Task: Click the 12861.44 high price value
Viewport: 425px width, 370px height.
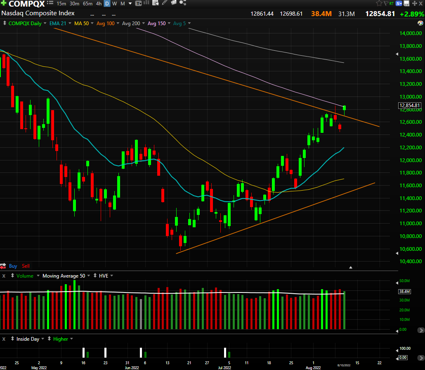Action: pyautogui.click(x=262, y=14)
